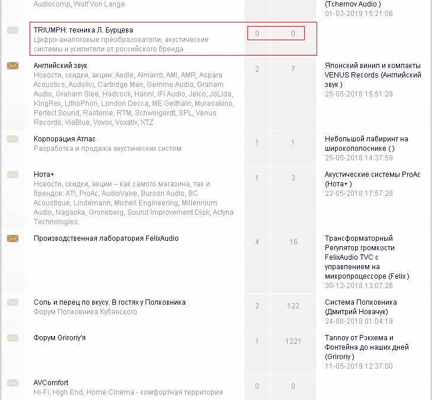Open the Форум Griroriy'я title link
The image size is (432, 400).
(60, 338)
